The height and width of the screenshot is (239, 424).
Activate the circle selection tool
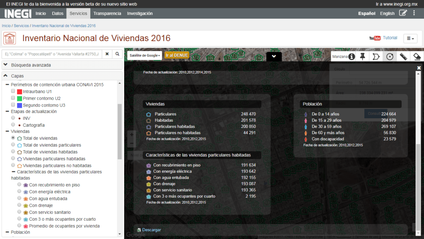click(389, 56)
